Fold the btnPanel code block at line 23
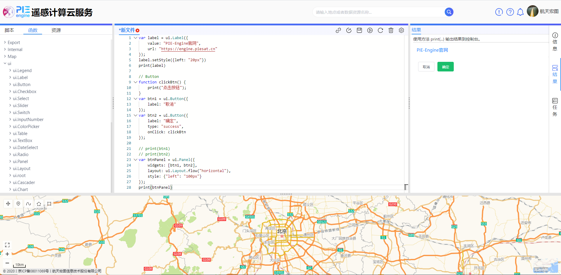The image size is (561, 275). pyautogui.click(x=135, y=160)
